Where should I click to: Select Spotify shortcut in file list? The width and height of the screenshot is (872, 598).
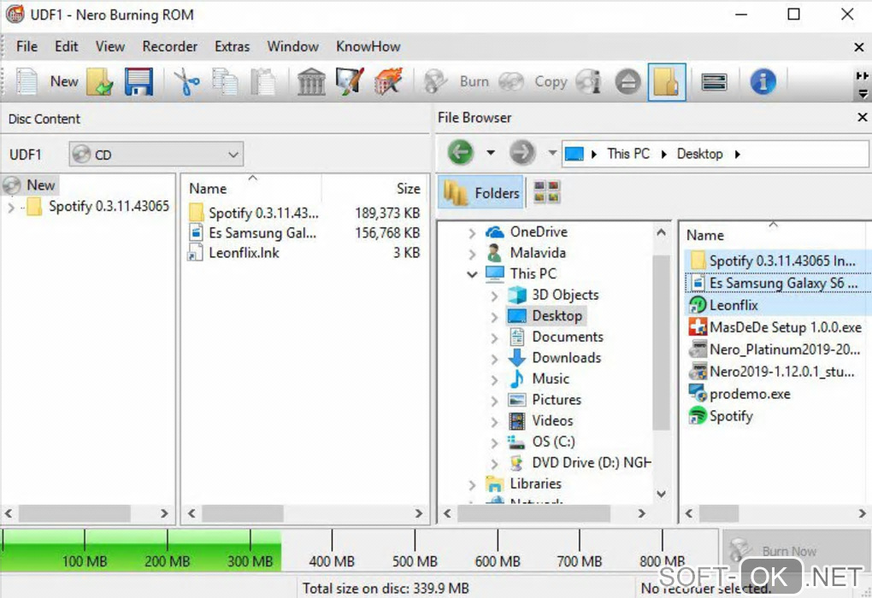point(721,416)
